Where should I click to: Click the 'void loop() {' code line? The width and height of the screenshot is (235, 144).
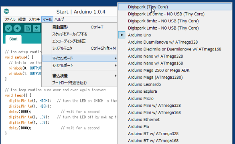(18, 95)
